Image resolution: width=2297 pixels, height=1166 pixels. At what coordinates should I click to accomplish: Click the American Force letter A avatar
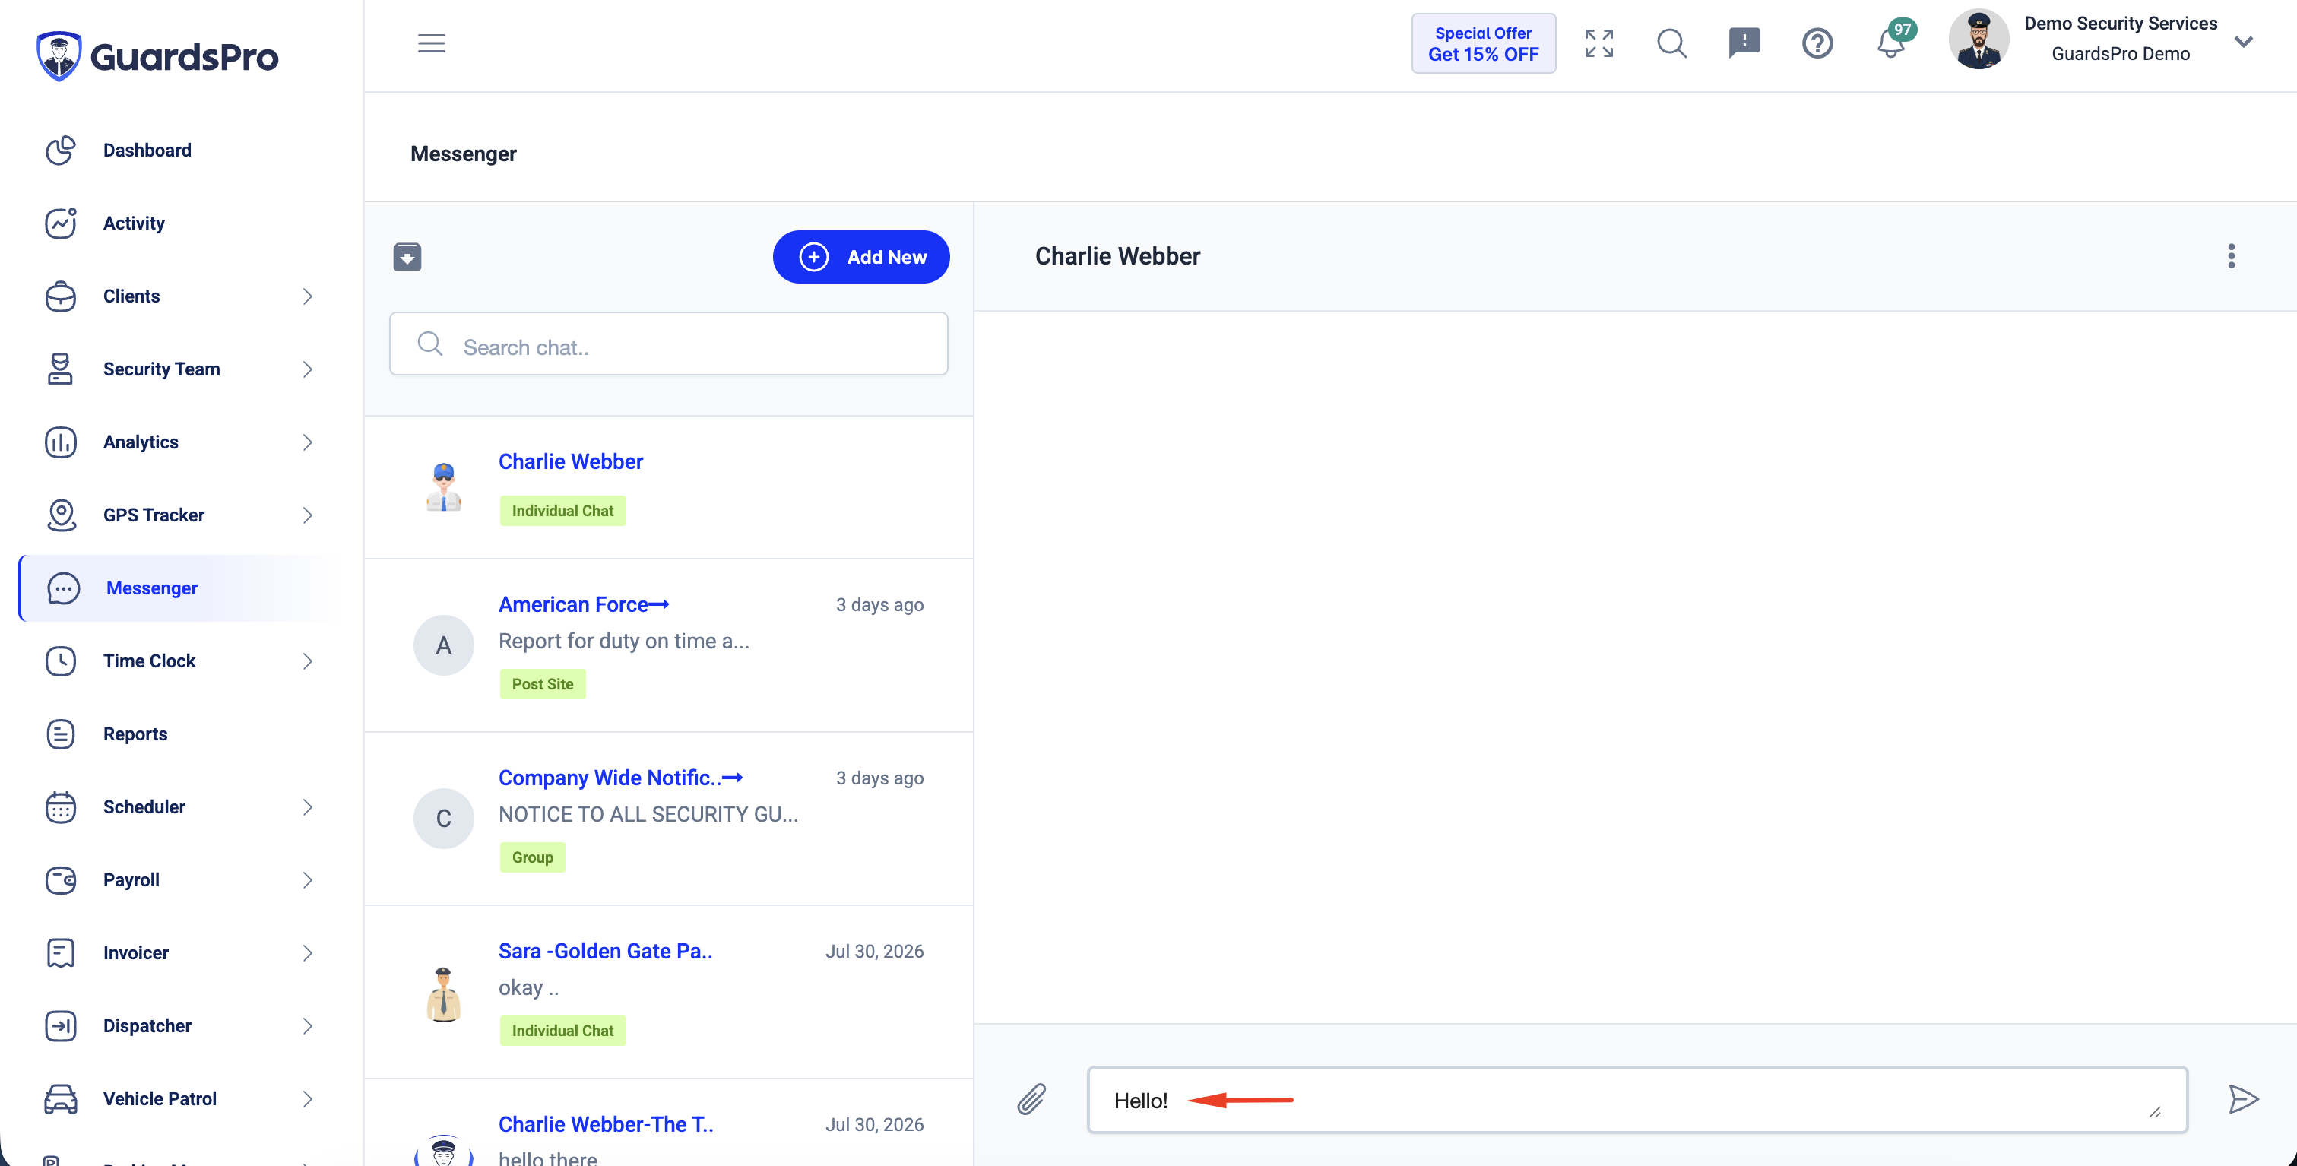tap(443, 645)
